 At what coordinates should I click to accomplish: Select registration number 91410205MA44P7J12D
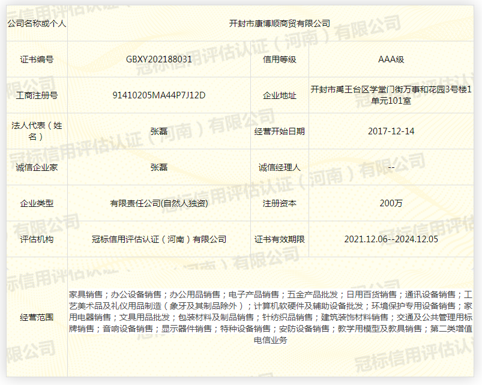click(x=159, y=95)
